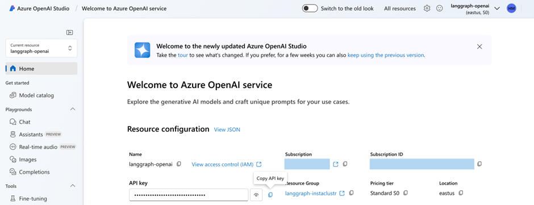Show API key with eye icon
534x205 pixels.
point(256,195)
